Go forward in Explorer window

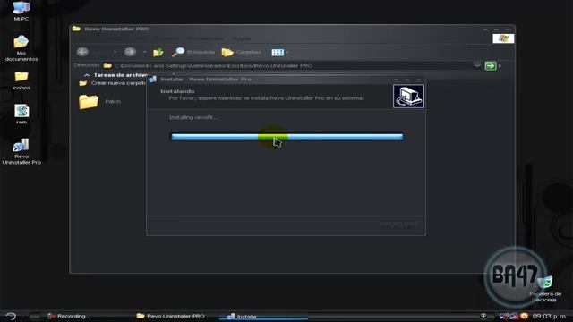[x=130, y=52]
